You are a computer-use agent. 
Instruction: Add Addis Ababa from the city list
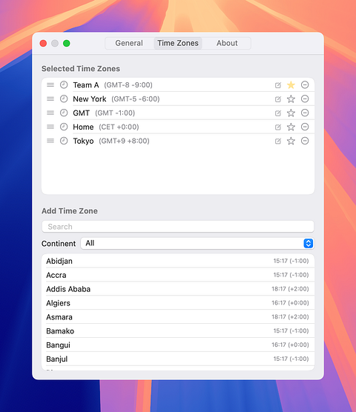pyautogui.click(x=178, y=289)
